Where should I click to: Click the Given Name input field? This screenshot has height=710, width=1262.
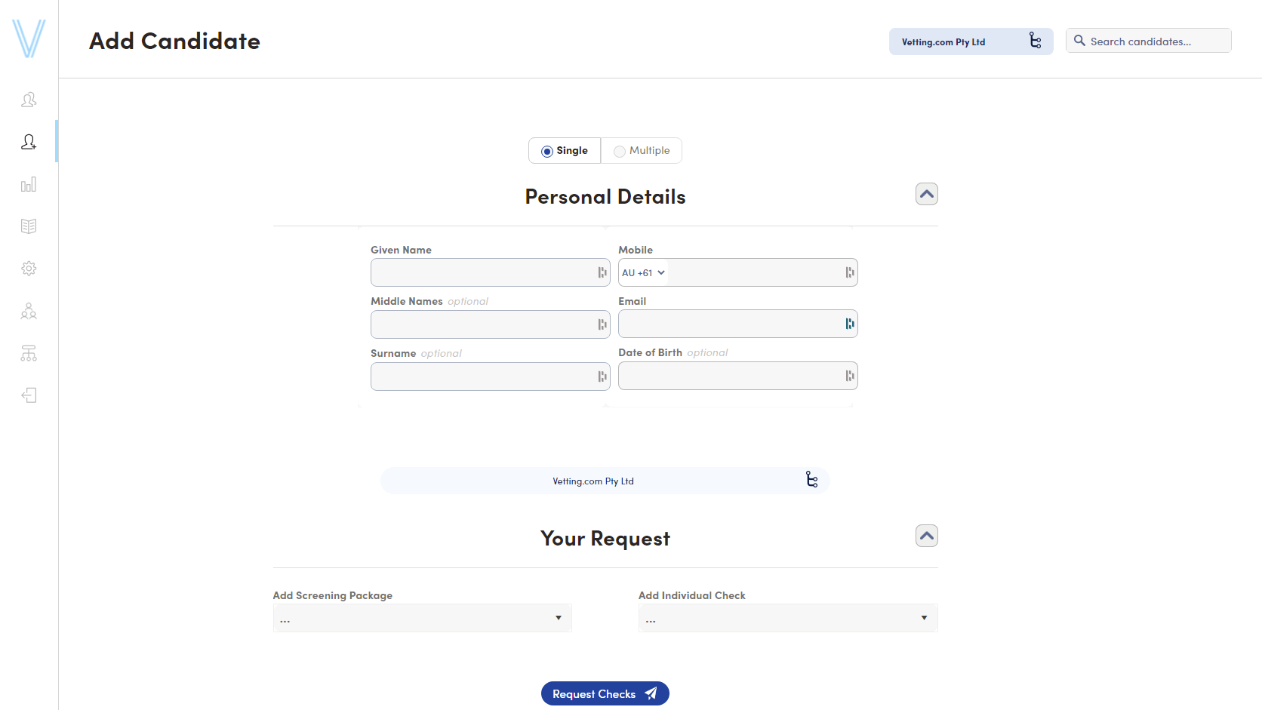tap(483, 272)
